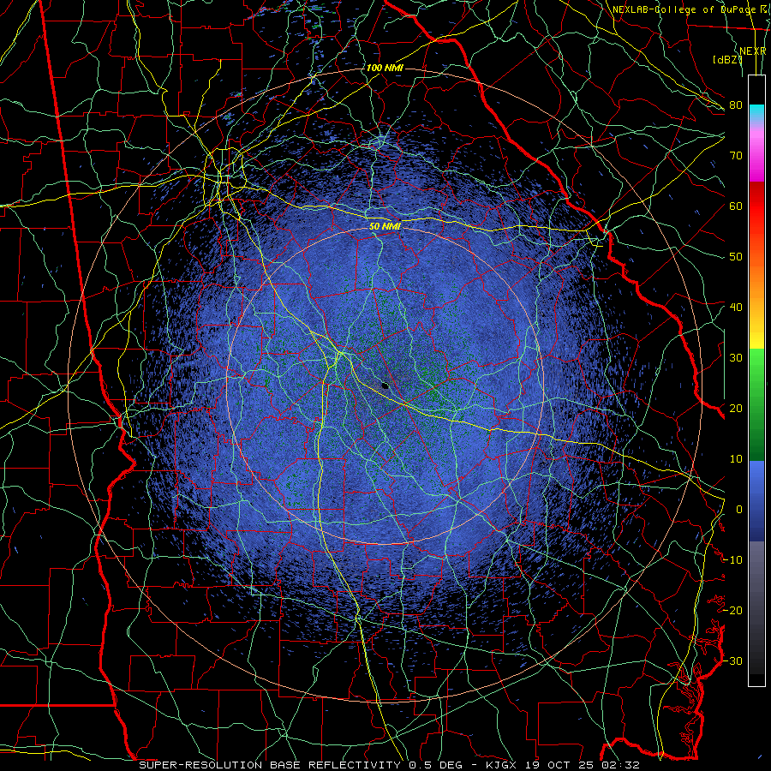Pick the red segment of the color bar

click(x=756, y=206)
